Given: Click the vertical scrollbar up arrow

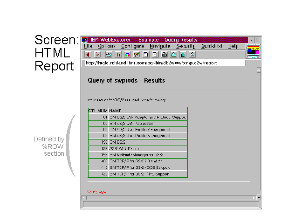Looking at the screenshot, I should 259,70.
